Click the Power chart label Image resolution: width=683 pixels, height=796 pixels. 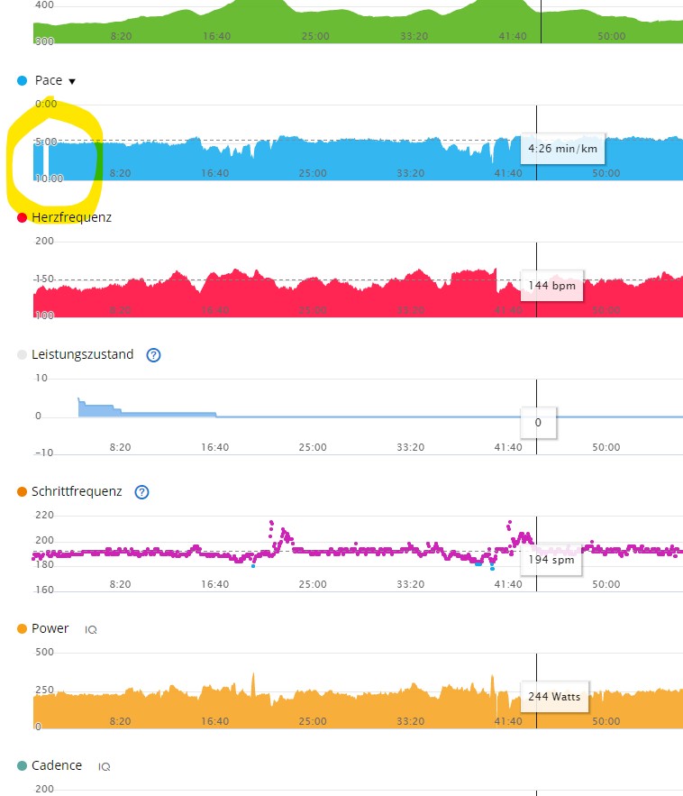(x=50, y=628)
